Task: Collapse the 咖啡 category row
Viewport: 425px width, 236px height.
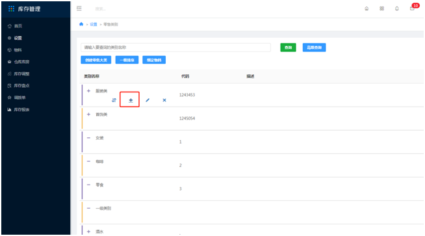Action: click(88, 161)
